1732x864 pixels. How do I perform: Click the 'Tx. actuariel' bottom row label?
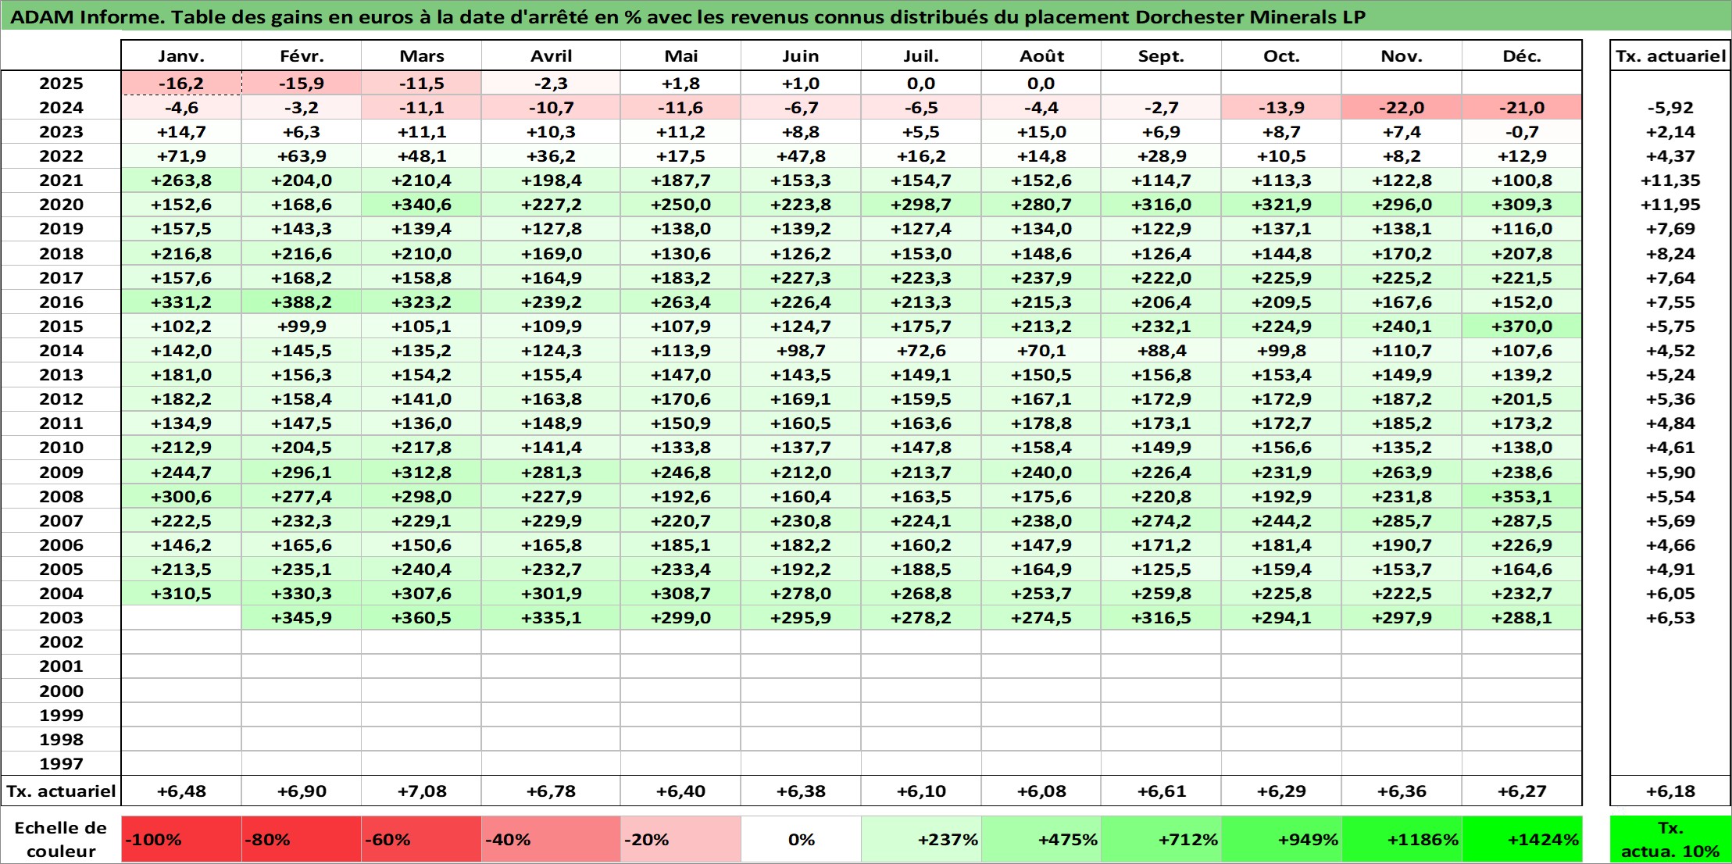[61, 791]
